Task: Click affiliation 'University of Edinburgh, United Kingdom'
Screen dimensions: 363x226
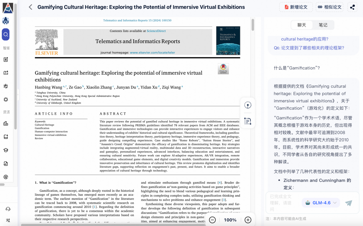Action: click(x=58, y=103)
